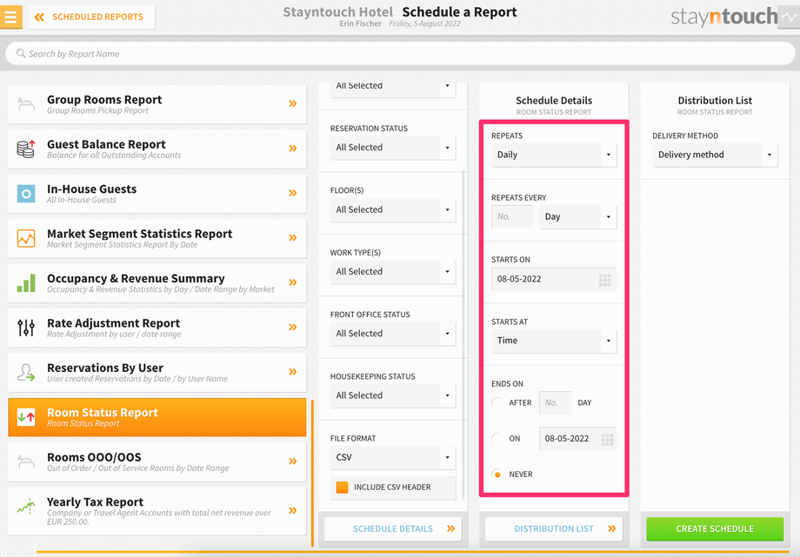Select the Never radio button
800x557 pixels.
click(x=497, y=474)
